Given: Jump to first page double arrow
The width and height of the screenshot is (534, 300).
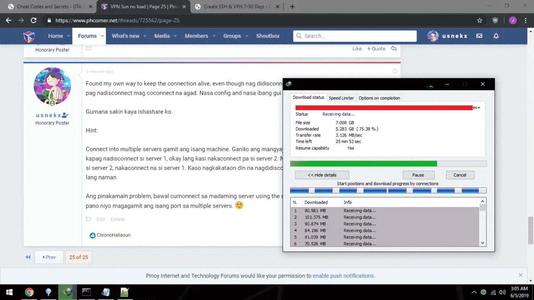Looking at the screenshot, I should click(28, 257).
